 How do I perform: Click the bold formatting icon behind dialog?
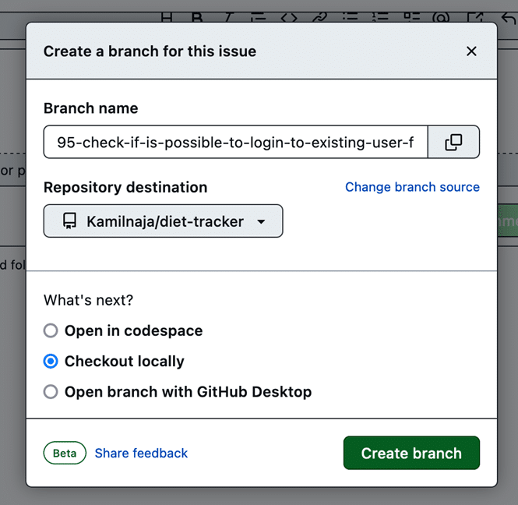(x=197, y=17)
